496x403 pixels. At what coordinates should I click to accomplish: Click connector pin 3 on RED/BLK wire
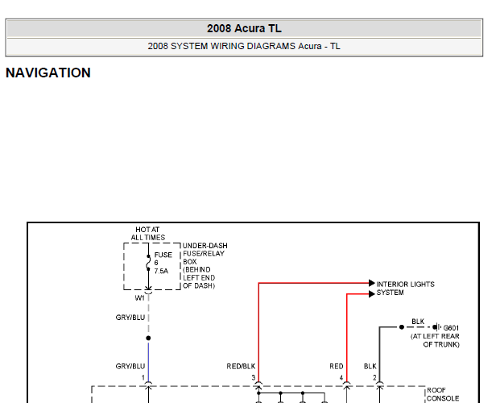tap(258, 385)
